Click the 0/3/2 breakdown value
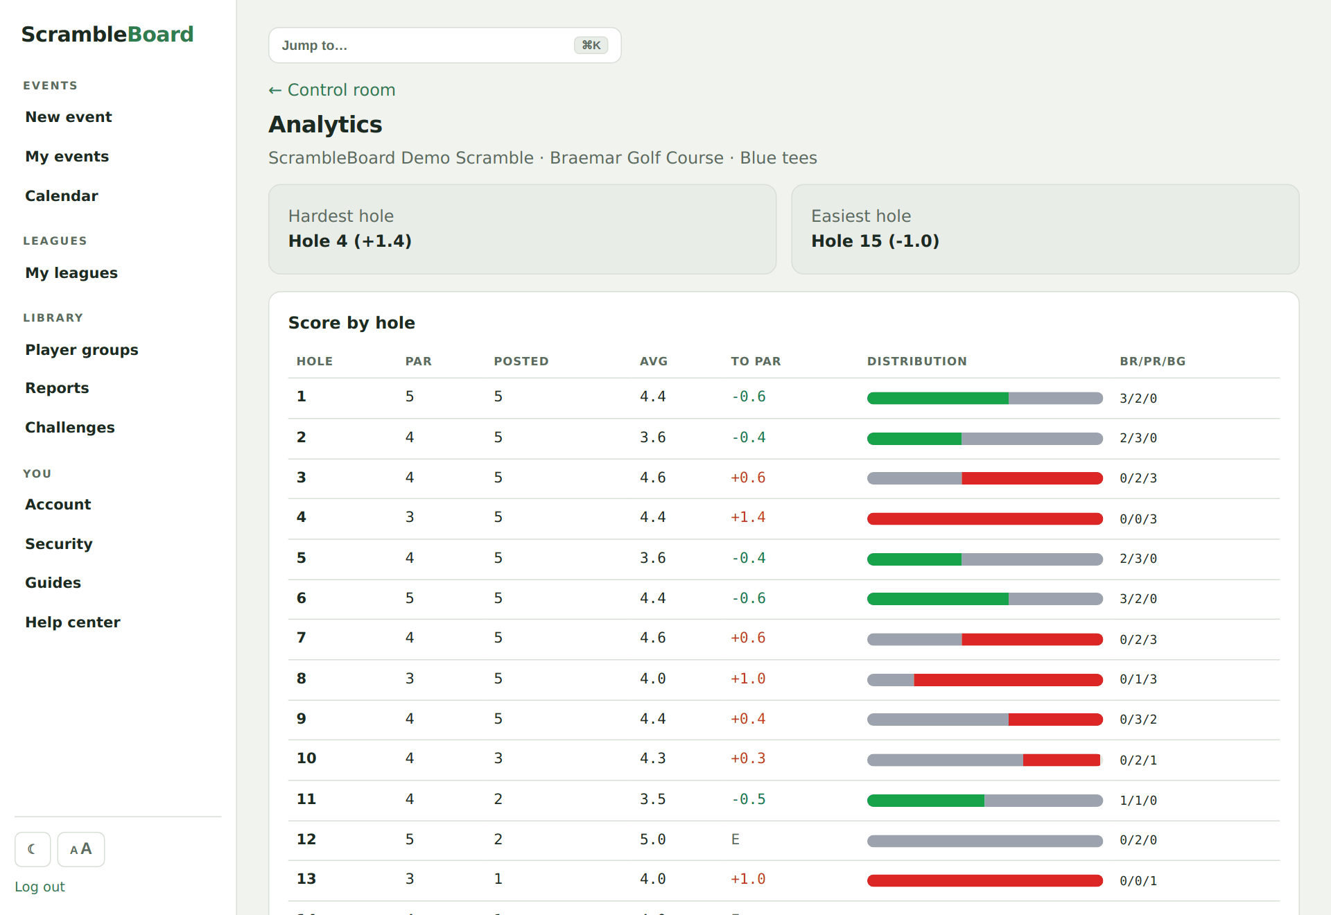 (1138, 720)
